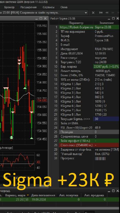Click the 154 690 current price marker
Screen dimensions: 120x213
click(x=42, y=100)
